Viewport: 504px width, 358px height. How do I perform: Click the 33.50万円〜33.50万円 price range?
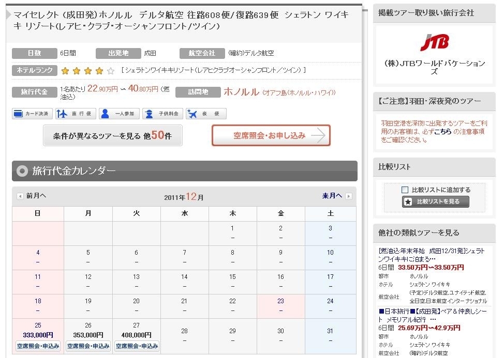(431, 268)
